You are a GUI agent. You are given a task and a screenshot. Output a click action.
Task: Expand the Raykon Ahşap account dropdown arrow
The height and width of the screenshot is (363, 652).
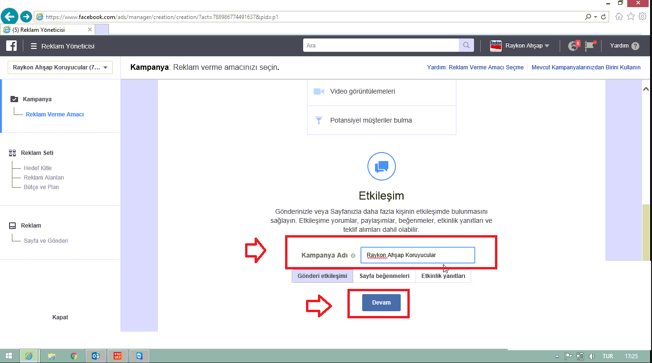coord(547,46)
